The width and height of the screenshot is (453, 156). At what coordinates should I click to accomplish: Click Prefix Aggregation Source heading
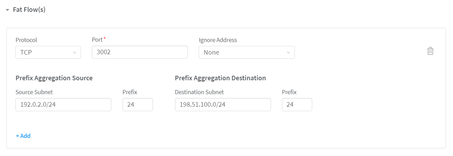tap(54, 78)
